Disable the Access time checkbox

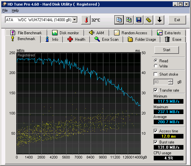click(155, 131)
